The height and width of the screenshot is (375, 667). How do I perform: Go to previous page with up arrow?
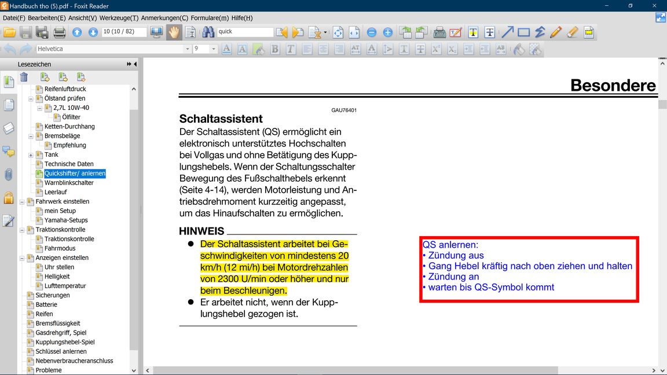pyautogui.click(x=76, y=32)
